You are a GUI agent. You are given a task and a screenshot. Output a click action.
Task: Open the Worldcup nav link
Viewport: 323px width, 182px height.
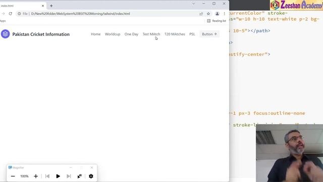113,34
